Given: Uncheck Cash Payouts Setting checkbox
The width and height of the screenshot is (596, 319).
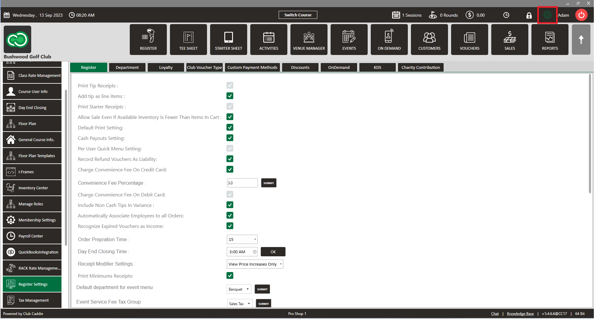Looking at the screenshot, I should tap(230, 138).
